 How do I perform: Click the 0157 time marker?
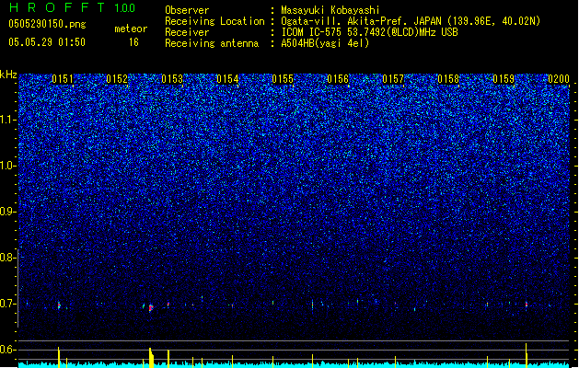coord(393,79)
